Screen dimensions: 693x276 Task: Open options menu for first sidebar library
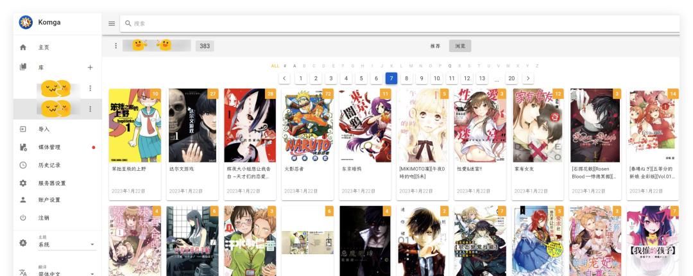90,89
